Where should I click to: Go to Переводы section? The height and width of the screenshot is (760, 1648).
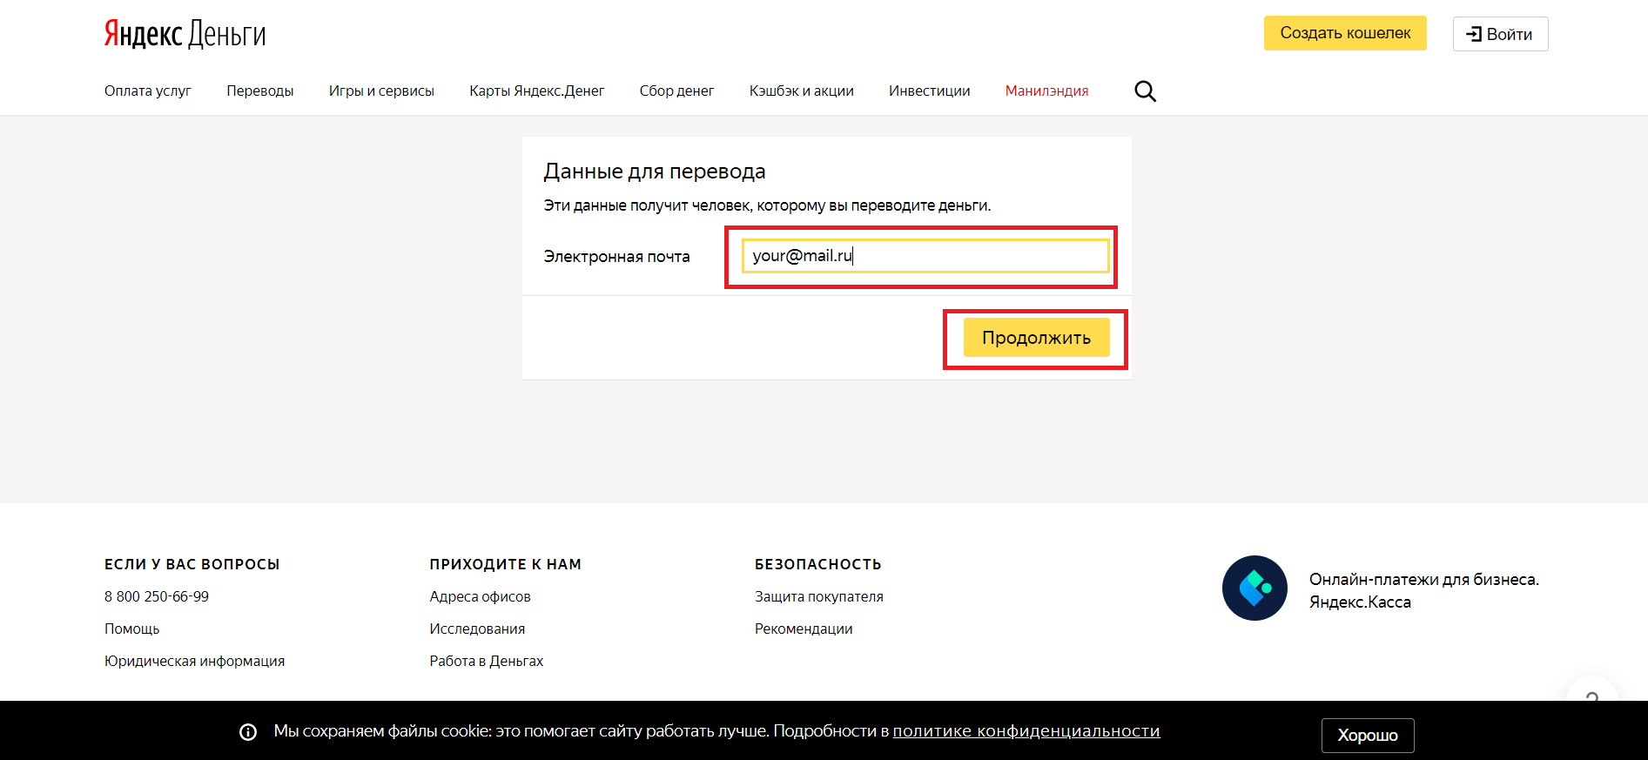coord(260,91)
